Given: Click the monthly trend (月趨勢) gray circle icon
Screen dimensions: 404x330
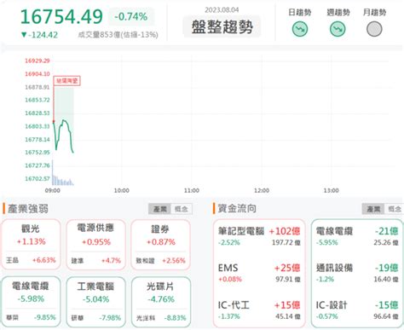Looking at the screenshot, I should click(x=374, y=29).
